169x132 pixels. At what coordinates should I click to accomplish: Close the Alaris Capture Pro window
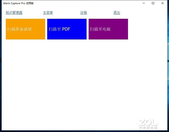pos(163,3)
